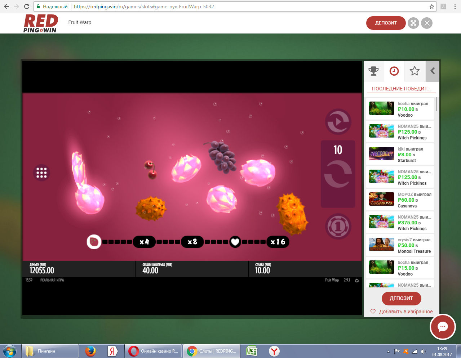Open the recent winners clock tab
Image resolution: width=461 pixels, height=358 pixels.
(394, 71)
